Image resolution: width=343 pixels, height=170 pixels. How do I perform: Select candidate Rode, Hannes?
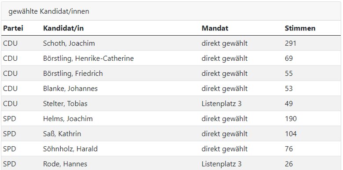(65, 164)
